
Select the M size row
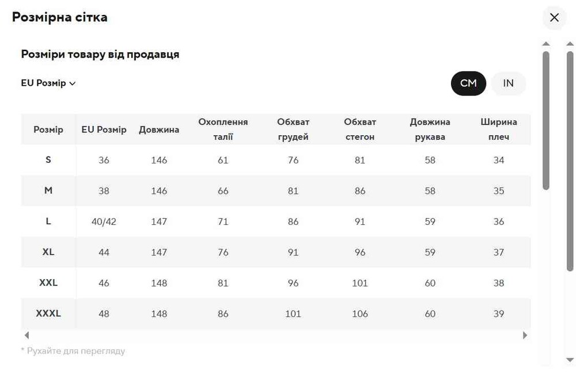coord(48,190)
